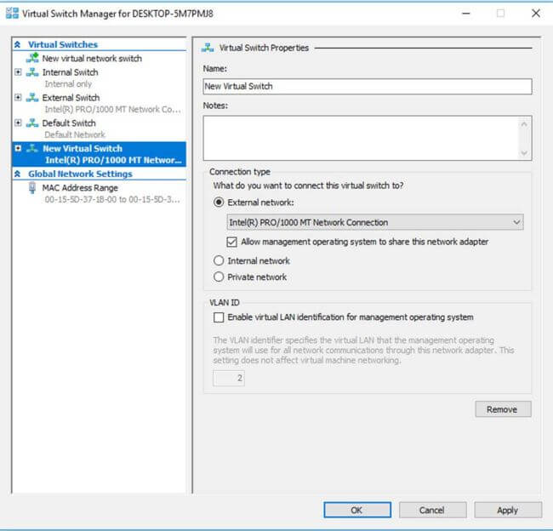This screenshot has height=531, width=553.
Task: Close the Virtual Switch Manager window
Action: coord(536,14)
